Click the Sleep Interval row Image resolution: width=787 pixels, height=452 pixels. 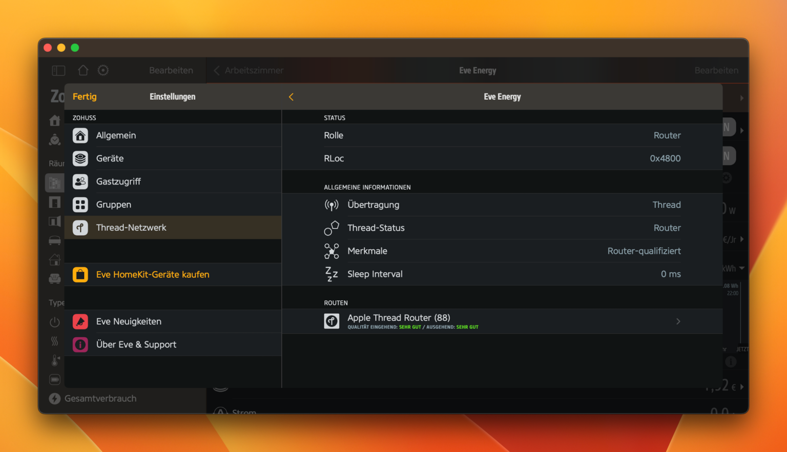click(x=502, y=274)
